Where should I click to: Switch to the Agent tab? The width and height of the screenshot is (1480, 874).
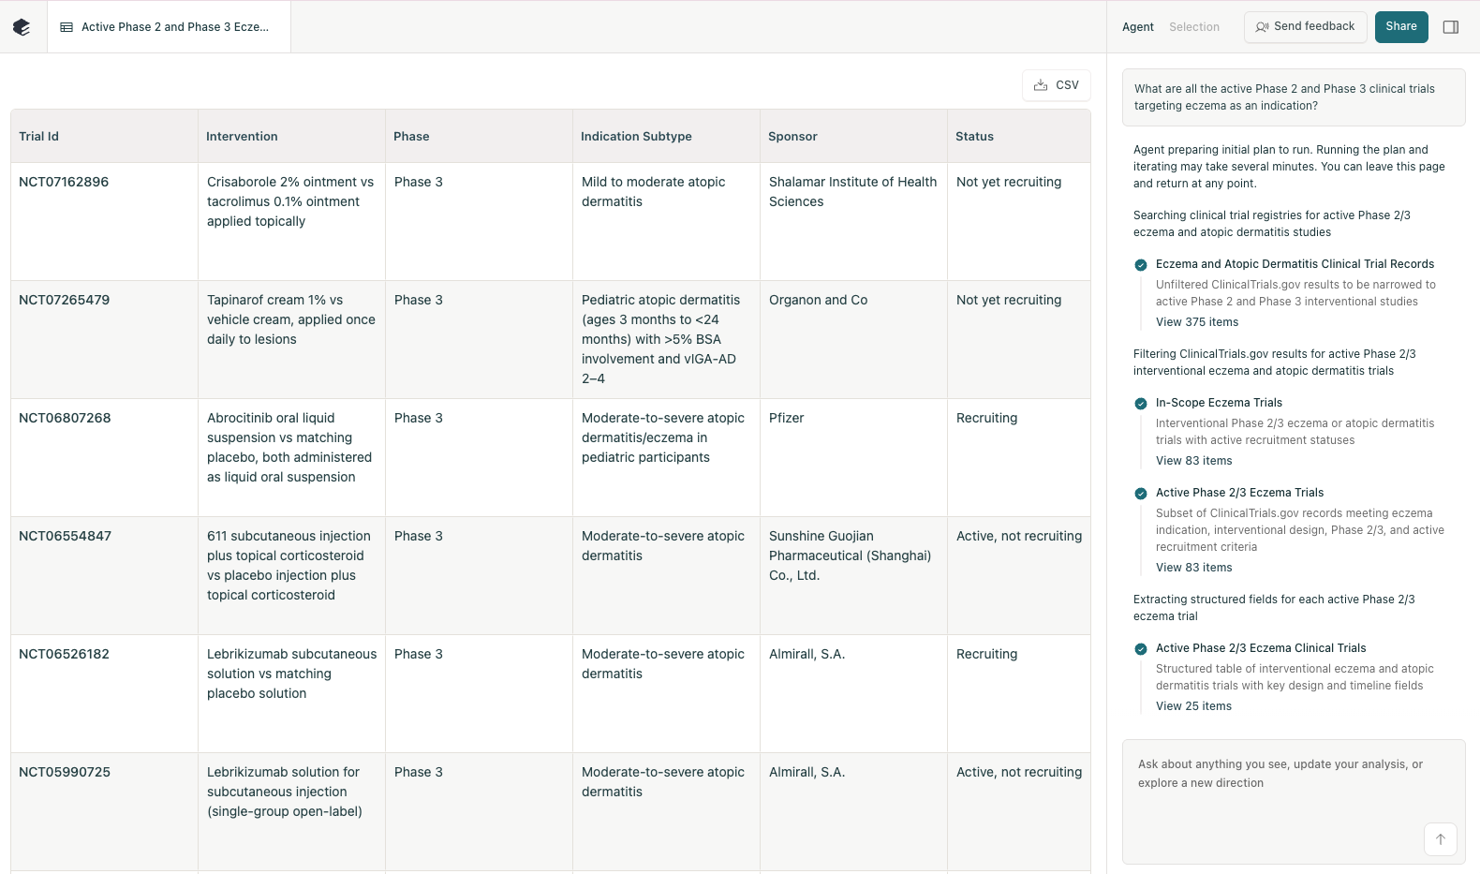coord(1137,27)
